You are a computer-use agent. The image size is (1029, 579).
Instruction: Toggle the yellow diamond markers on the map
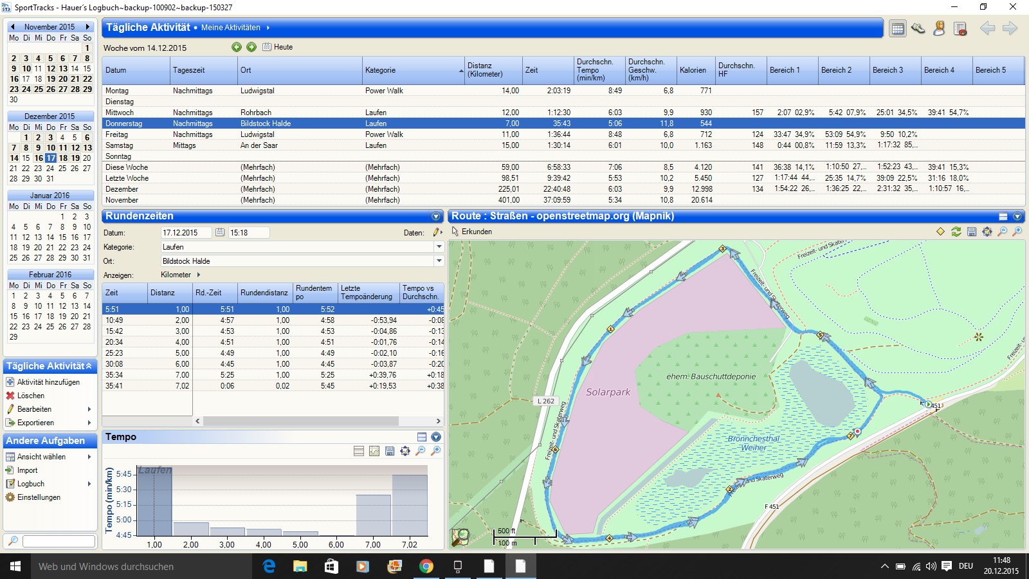pos(940,232)
